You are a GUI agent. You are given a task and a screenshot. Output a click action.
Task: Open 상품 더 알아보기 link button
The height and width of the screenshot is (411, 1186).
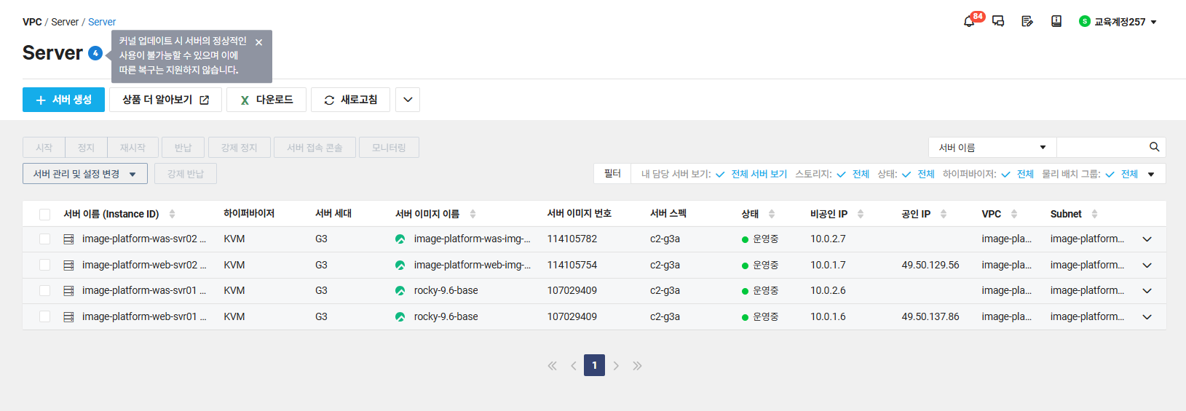click(165, 100)
